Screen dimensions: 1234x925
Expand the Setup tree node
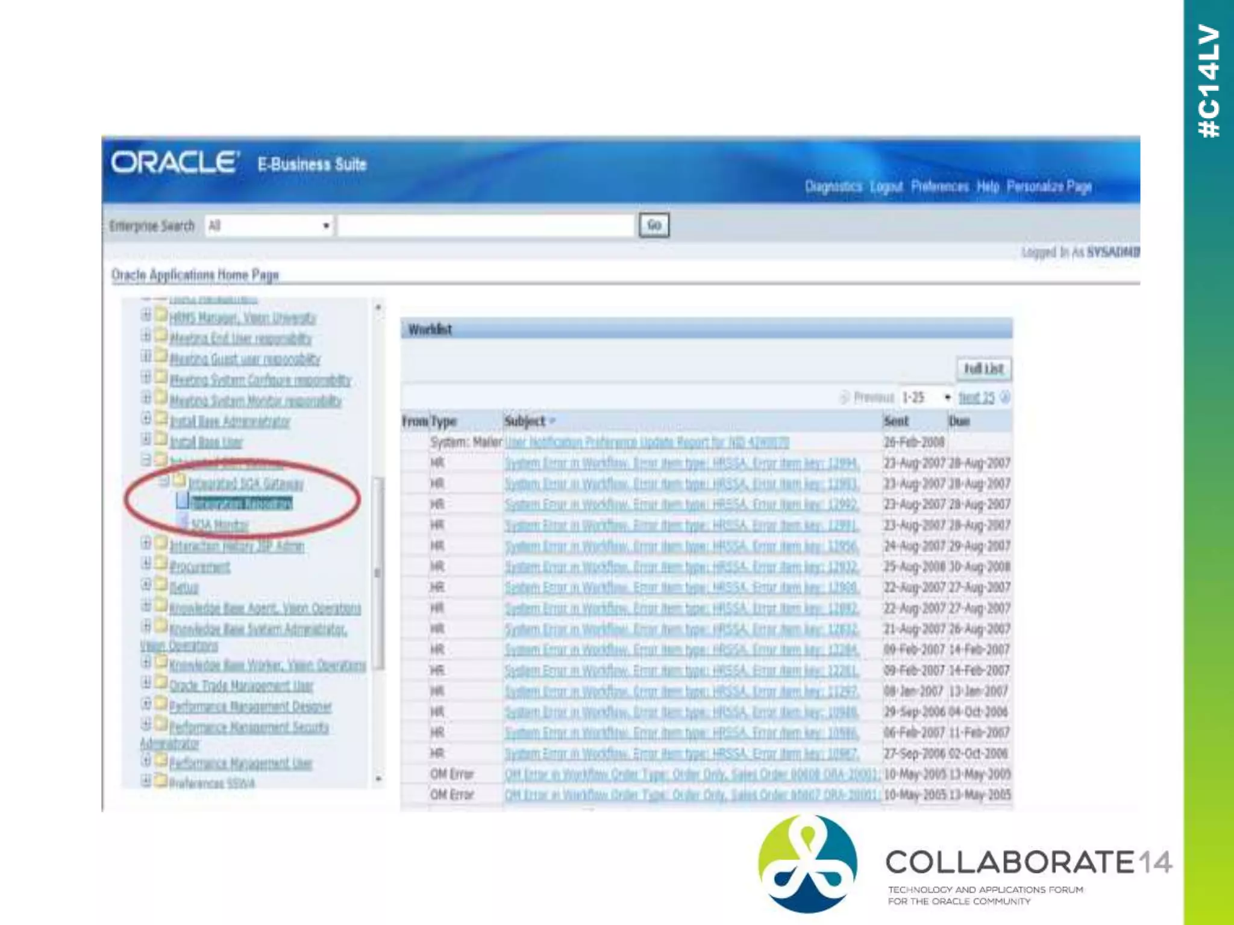click(146, 584)
